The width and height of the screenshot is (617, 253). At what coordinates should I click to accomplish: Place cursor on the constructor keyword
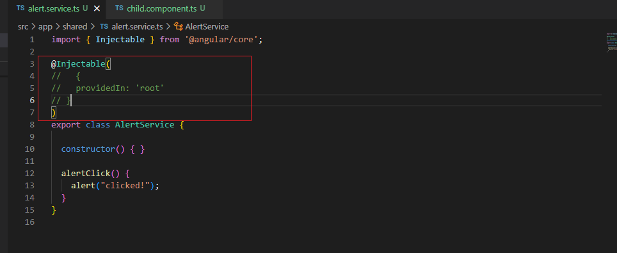88,149
